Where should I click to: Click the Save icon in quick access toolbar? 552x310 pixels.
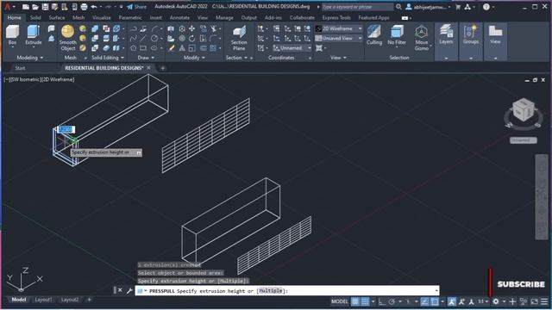click(45, 7)
